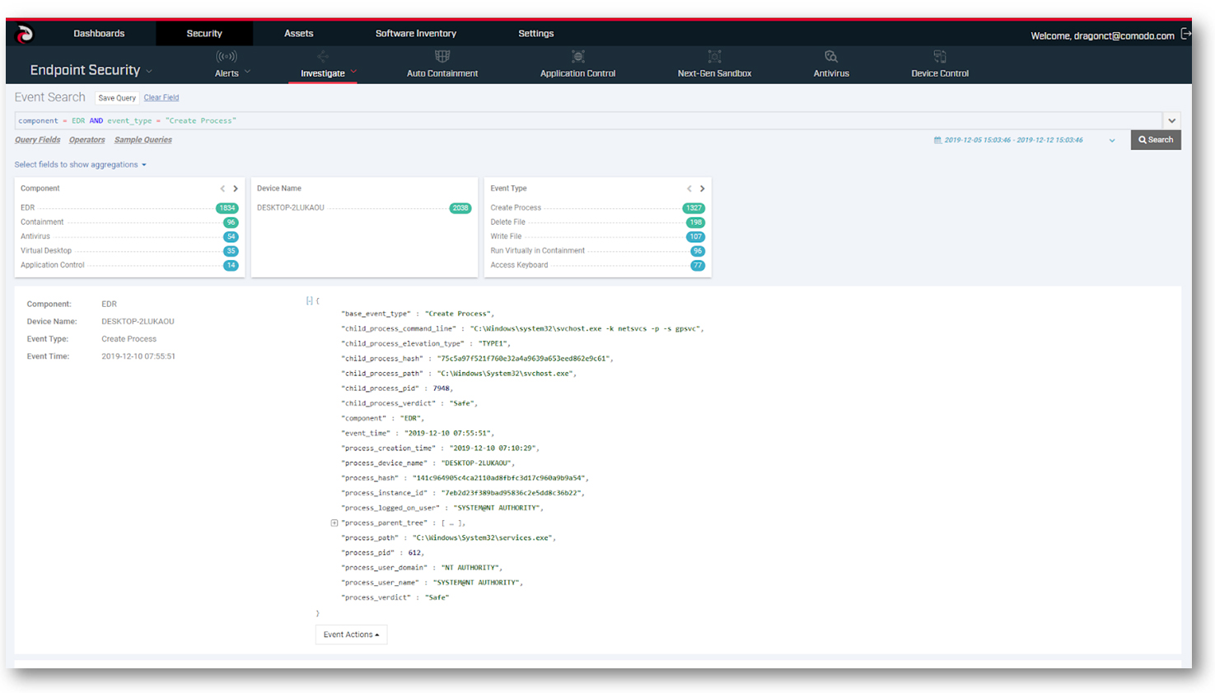The width and height of the screenshot is (1215, 693).
Task: Go to previous Component aggregation page
Action: [222, 188]
